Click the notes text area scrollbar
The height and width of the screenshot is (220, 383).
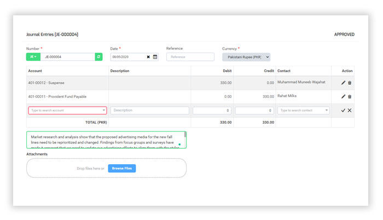coord(185,135)
